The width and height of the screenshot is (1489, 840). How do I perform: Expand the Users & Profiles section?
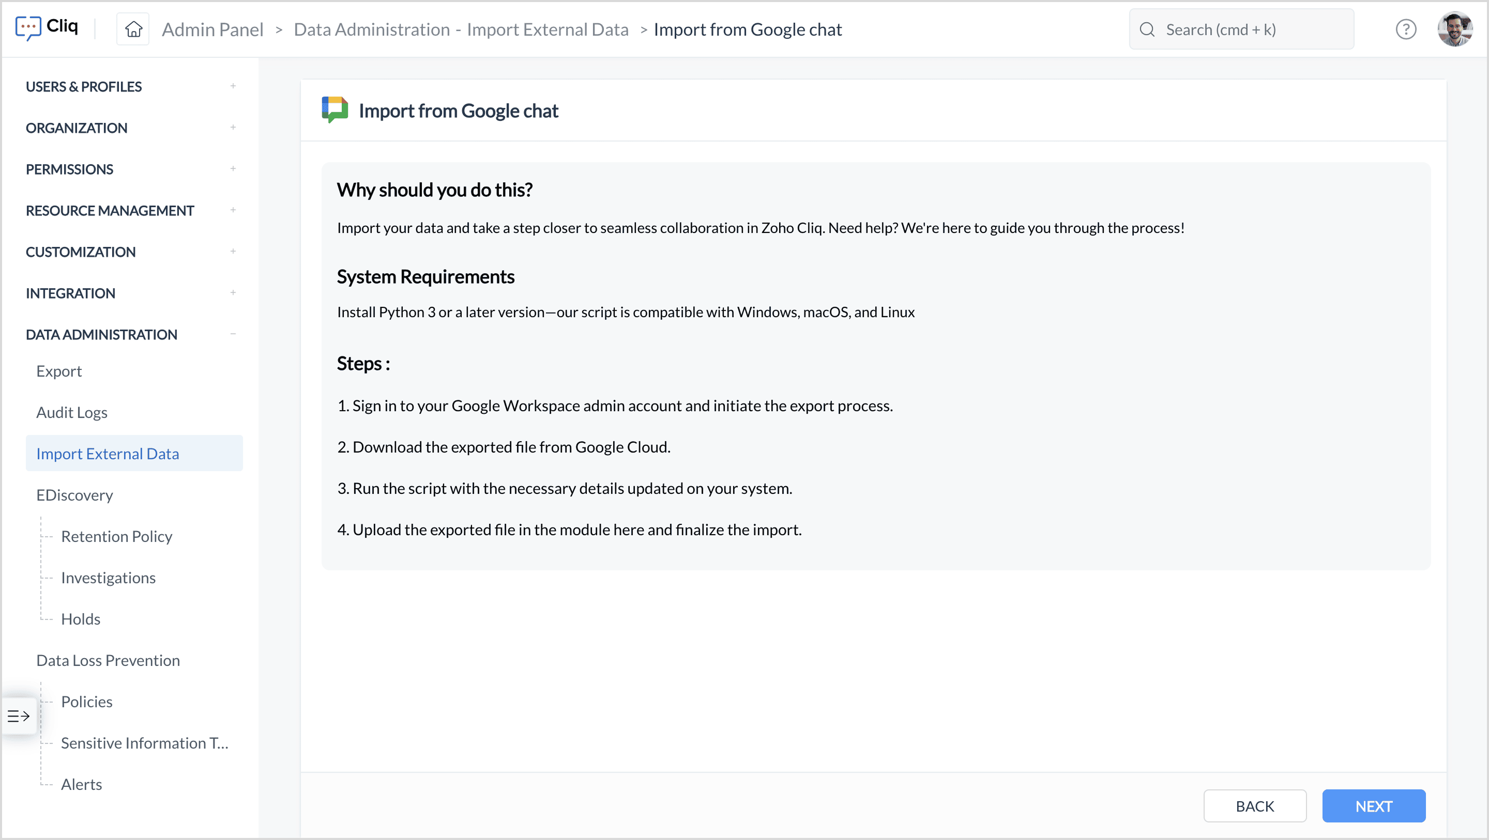click(233, 86)
